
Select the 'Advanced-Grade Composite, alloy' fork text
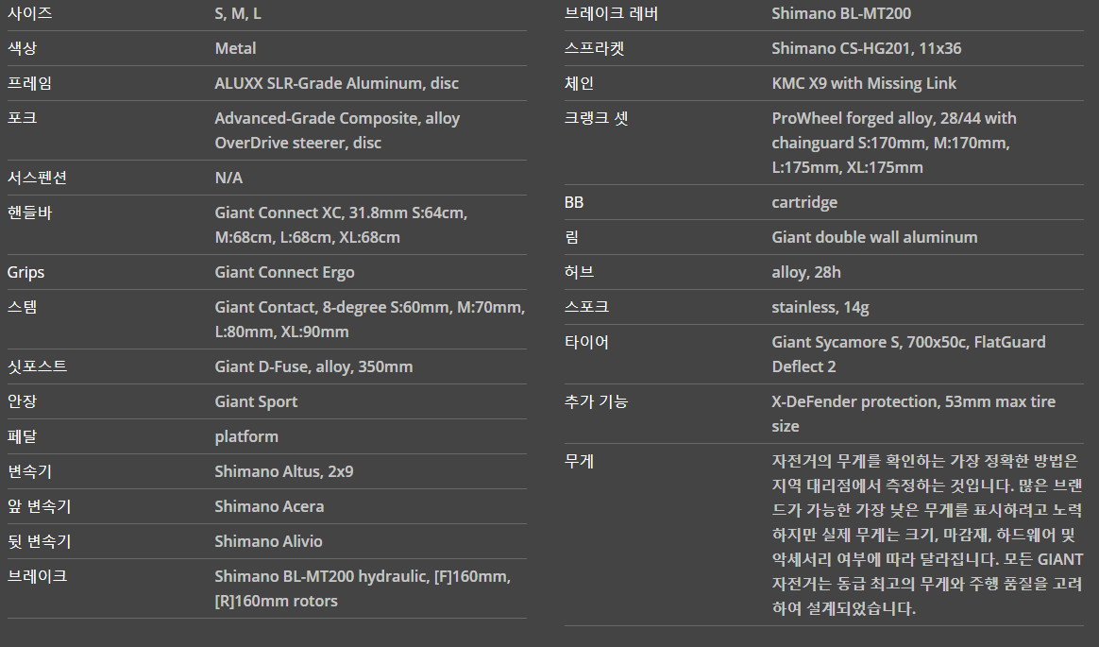pyautogui.click(x=337, y=118)
